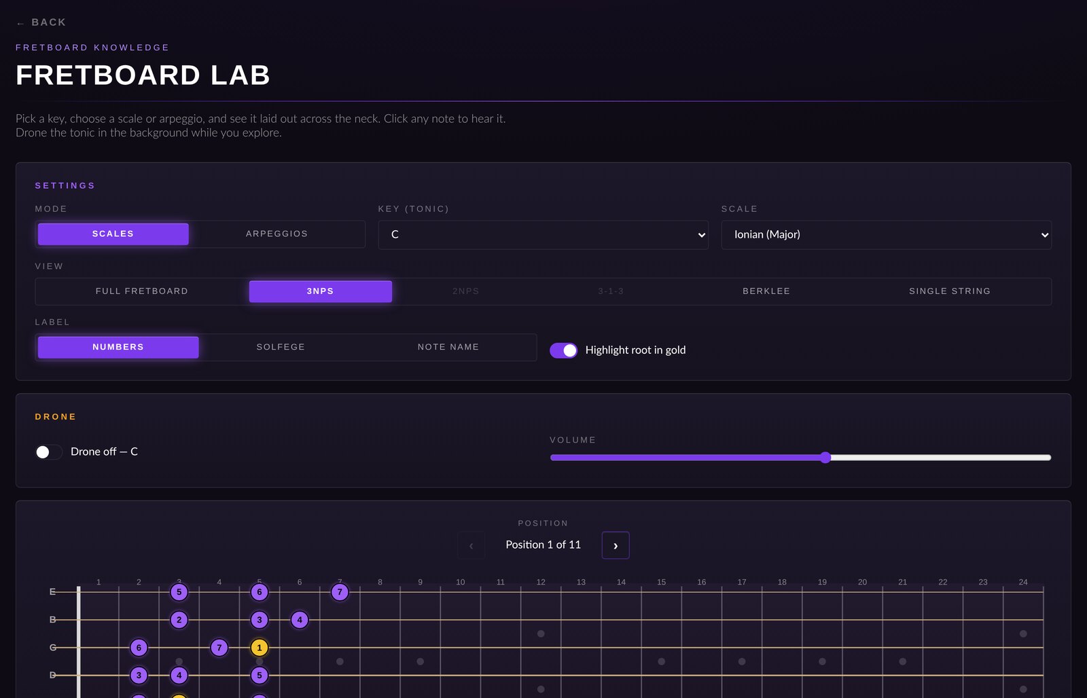Switch to the Berklee view

(x=766, y=291)
